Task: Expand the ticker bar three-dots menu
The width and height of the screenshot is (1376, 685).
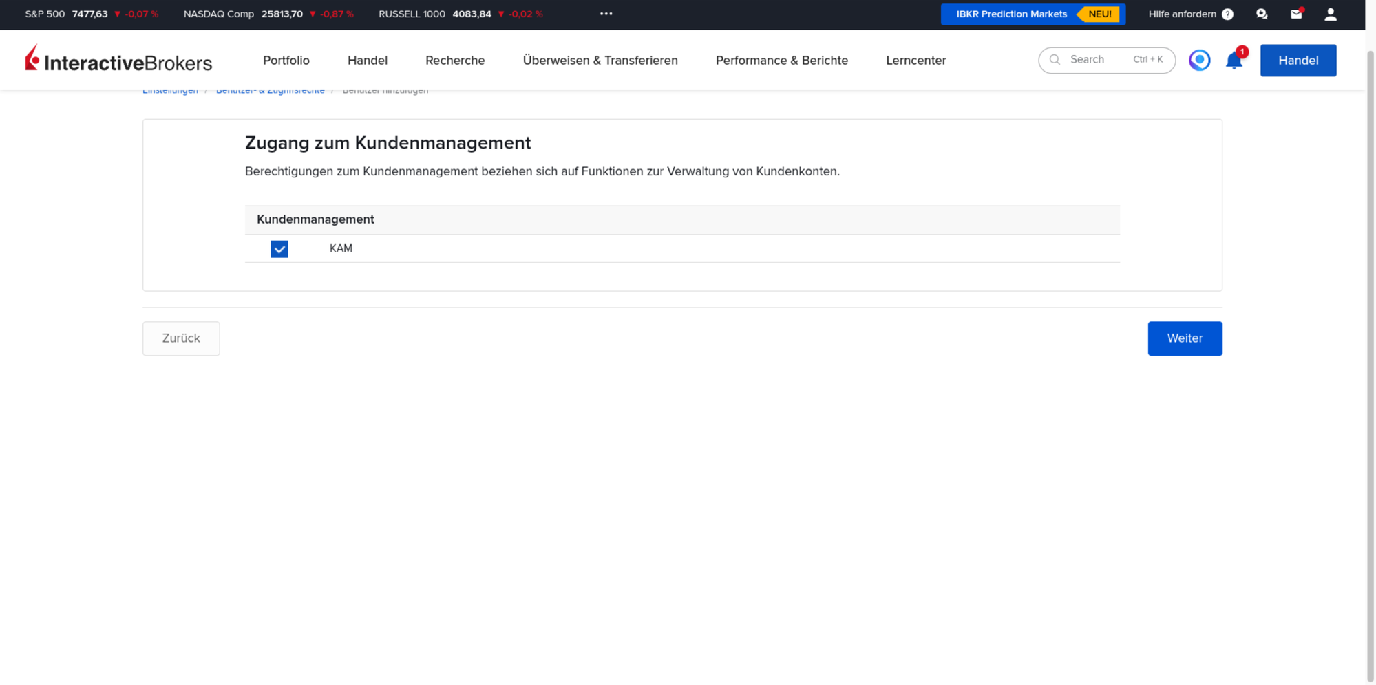Action: tap(606, 14)
